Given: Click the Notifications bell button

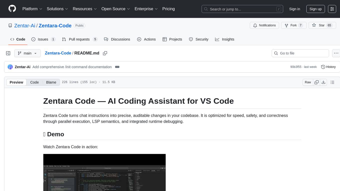Looking at the screenshot, I should pyautogui.click(x=264, y=25).
